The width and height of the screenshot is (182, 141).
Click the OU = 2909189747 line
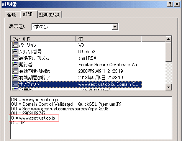coord(28,113)
